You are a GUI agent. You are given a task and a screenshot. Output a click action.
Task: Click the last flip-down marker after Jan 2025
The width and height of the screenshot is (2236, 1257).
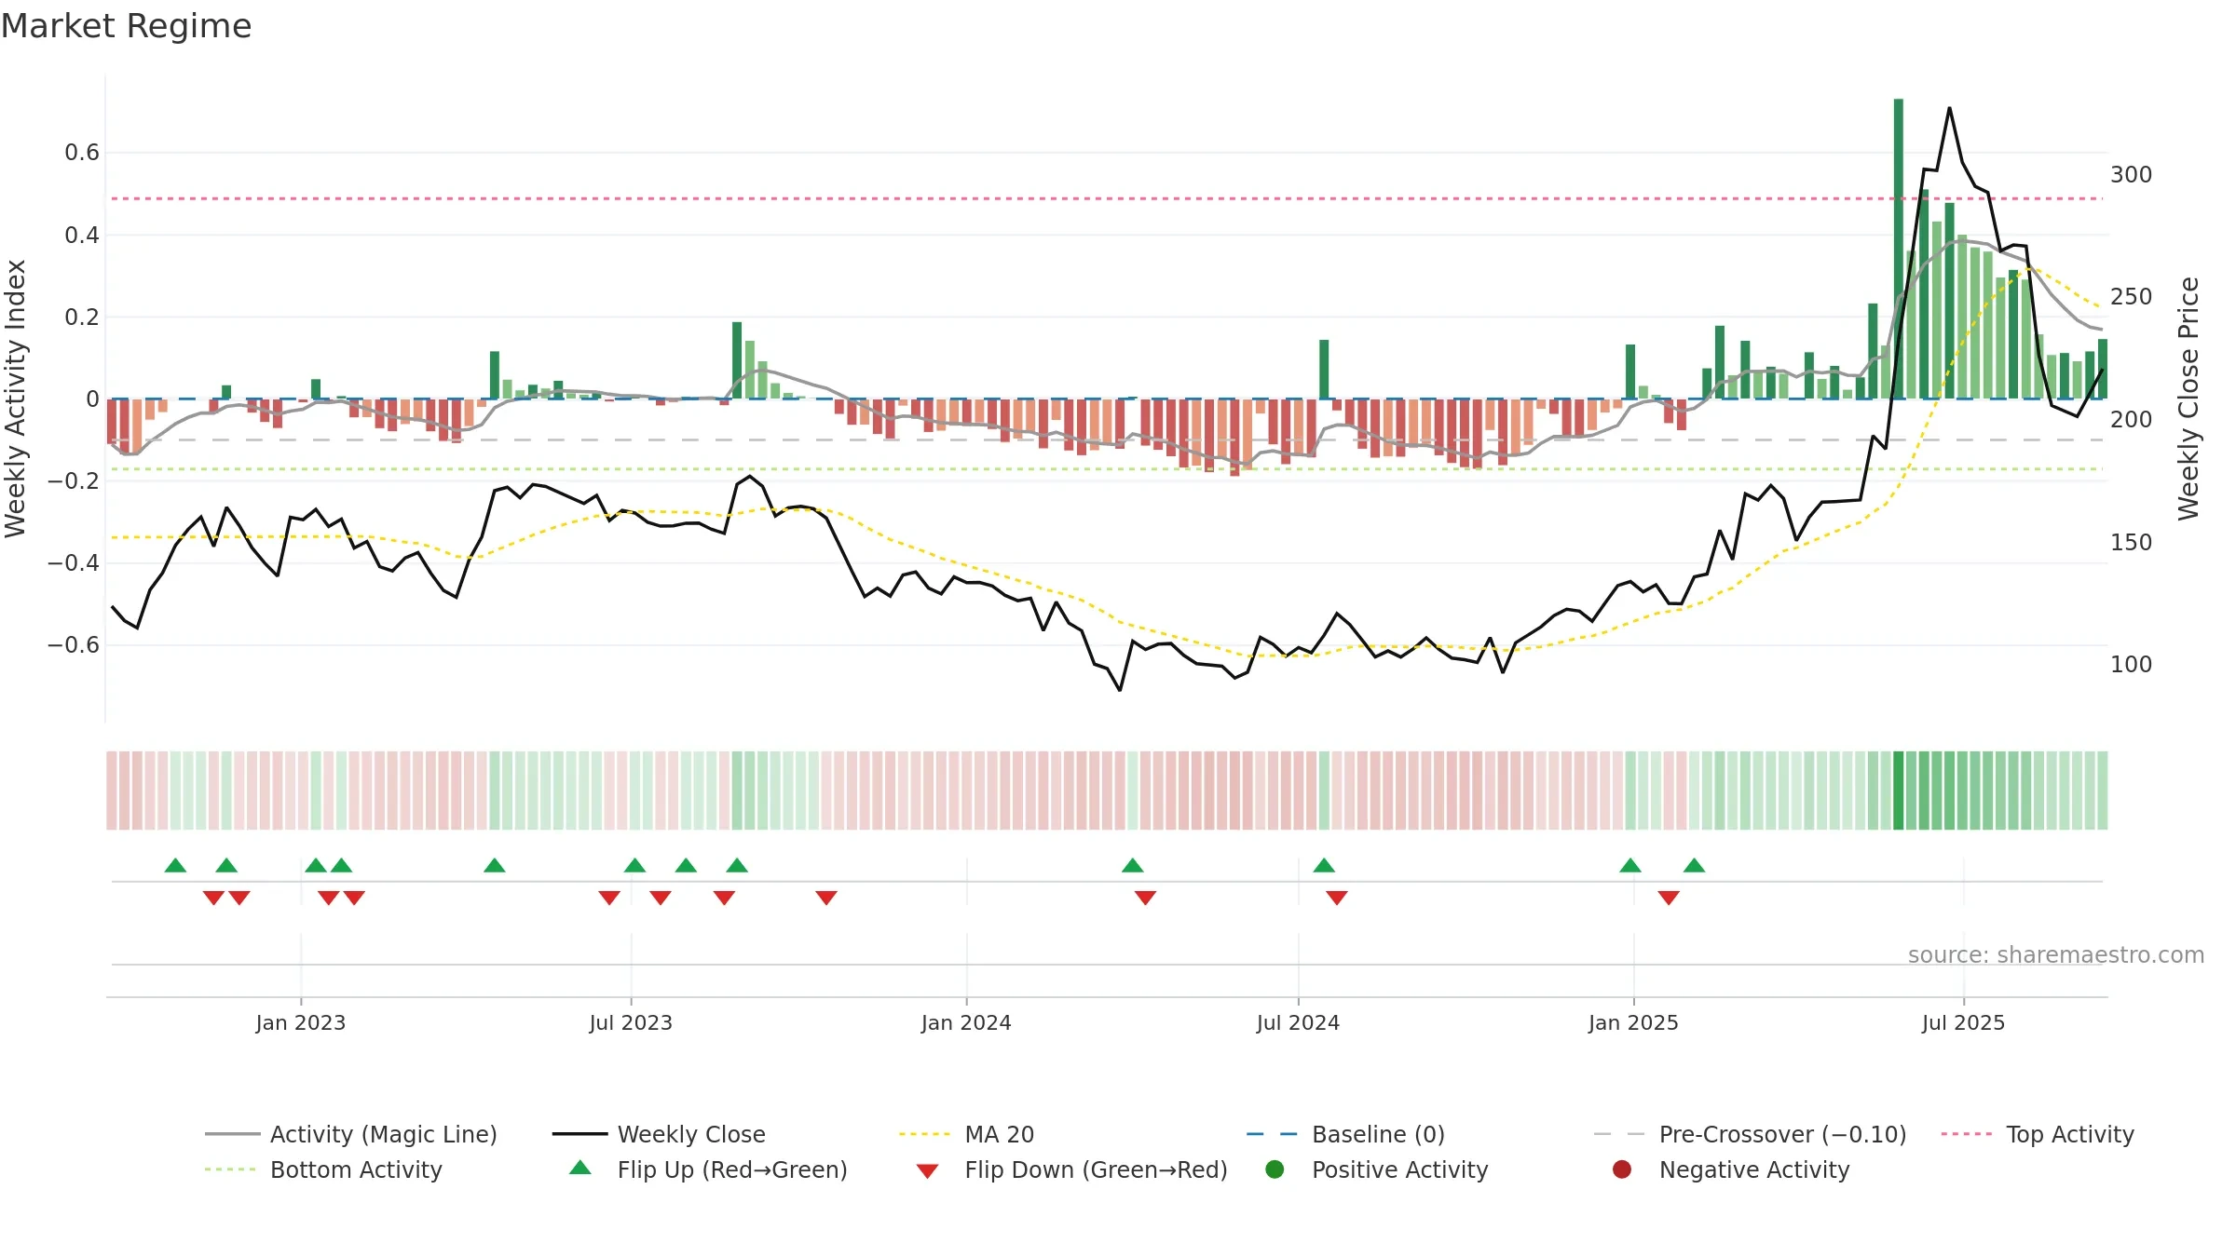(1669, 898)
